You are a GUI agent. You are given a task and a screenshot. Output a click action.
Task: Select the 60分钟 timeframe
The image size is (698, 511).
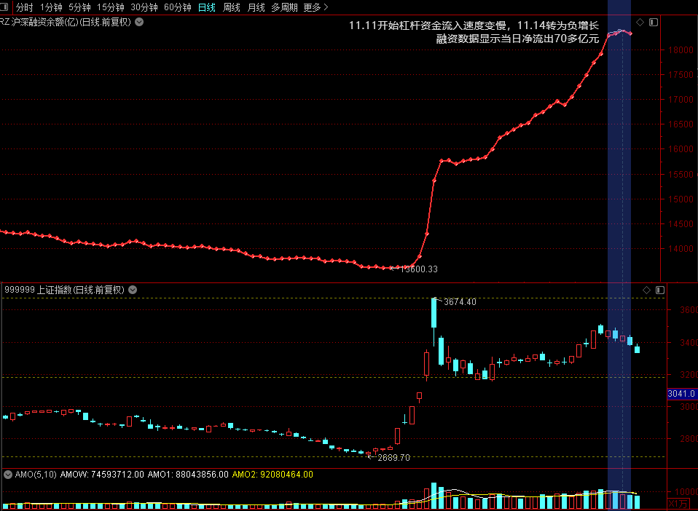[x=177, y=7]
